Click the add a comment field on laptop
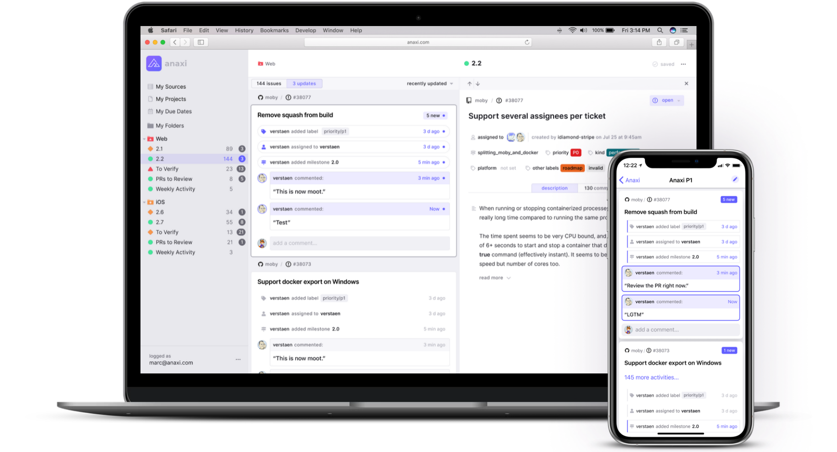Viewport: 837px width, 452px height. tap(360, 243)
